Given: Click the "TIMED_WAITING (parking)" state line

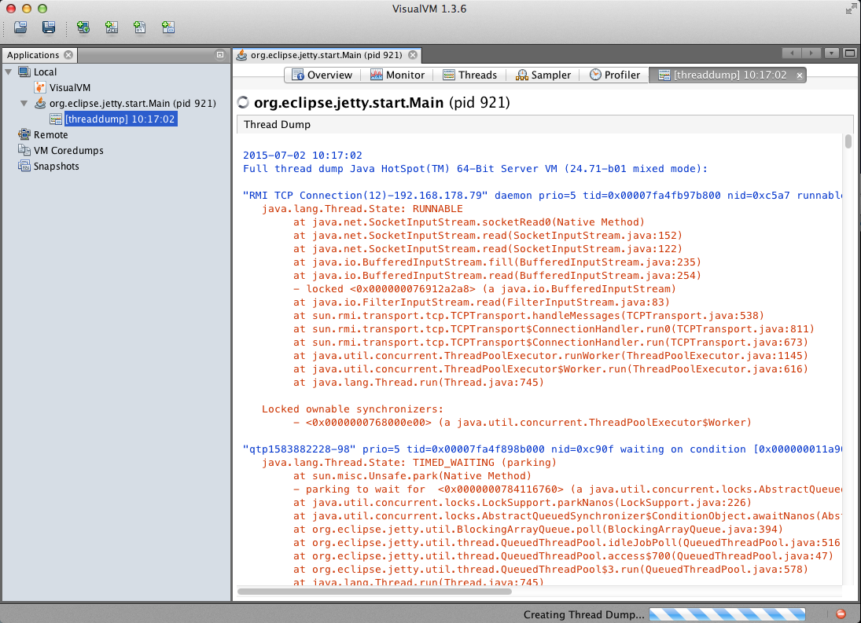Looking at the screenshot, I should [x=409, y=463].
